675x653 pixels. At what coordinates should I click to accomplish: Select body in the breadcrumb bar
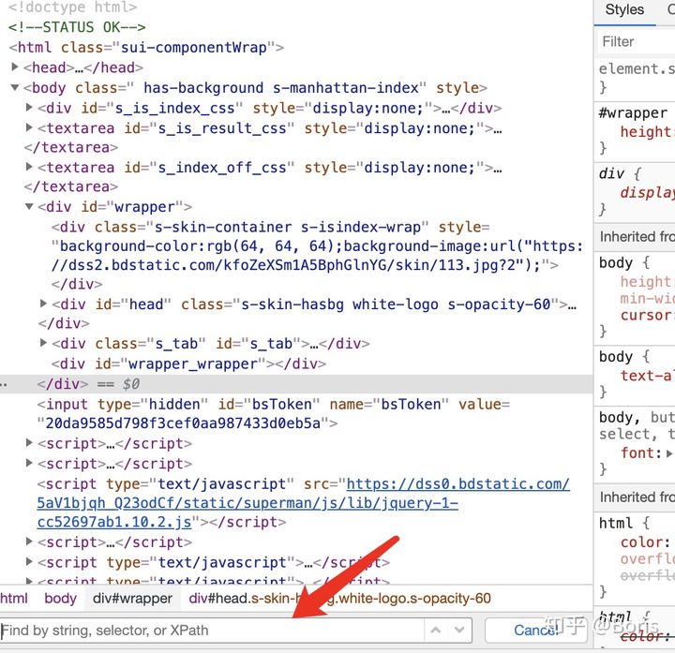(x=60, y=598)
